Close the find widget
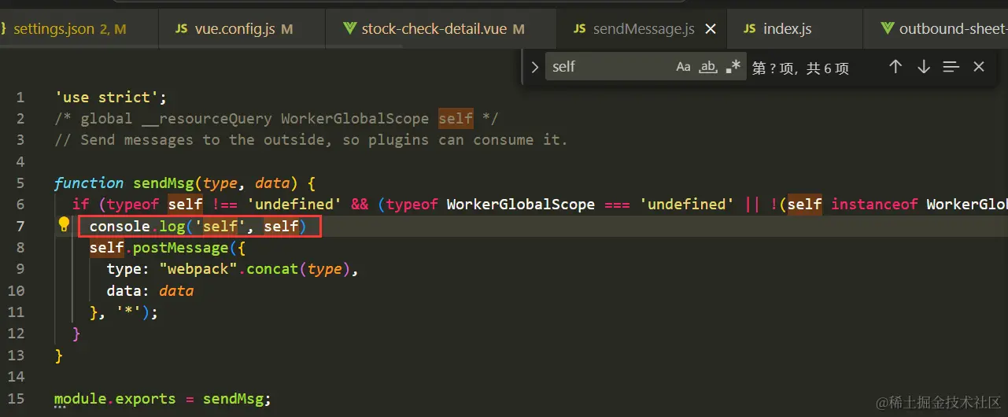 (x=979, y=67)
